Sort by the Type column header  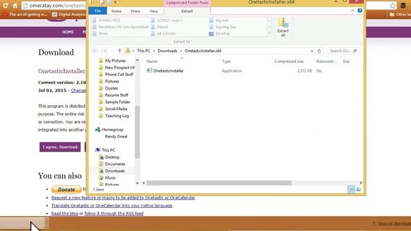click(x=226, y=62)
